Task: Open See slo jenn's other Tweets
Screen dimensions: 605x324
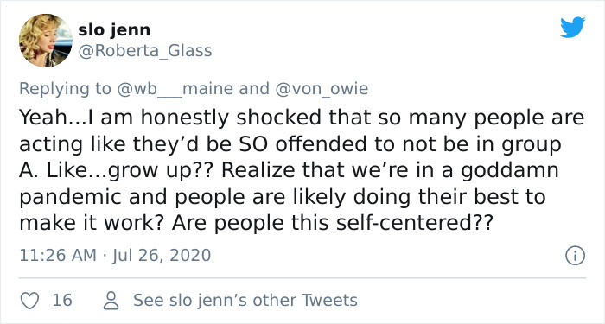Action: pos(245,301)
